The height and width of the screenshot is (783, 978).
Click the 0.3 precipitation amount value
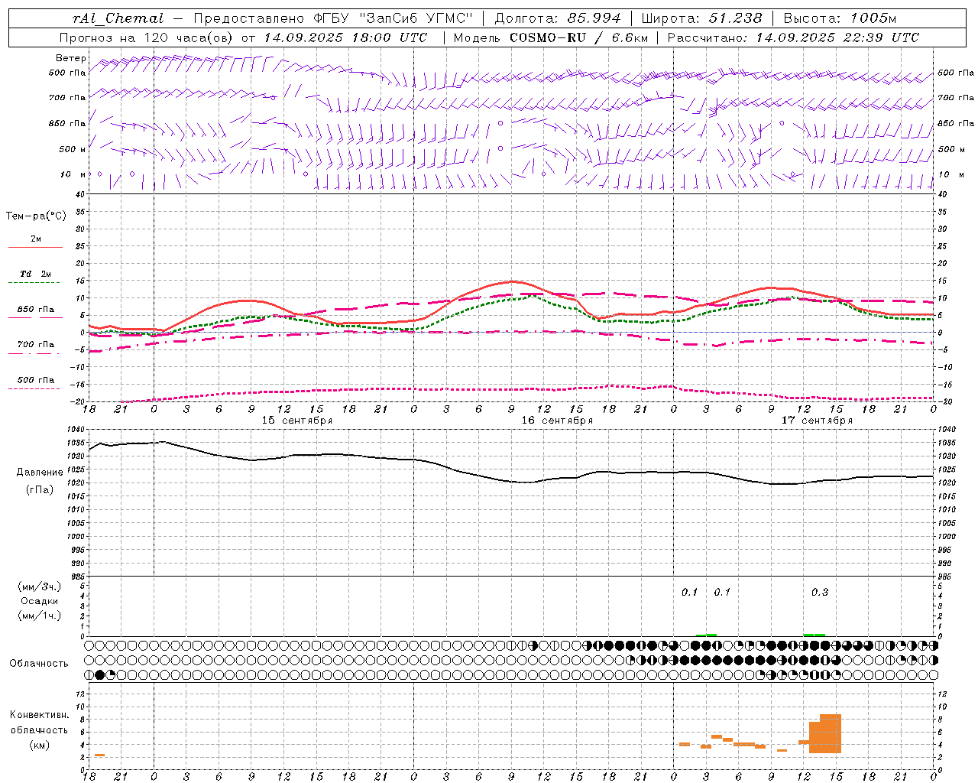pyautogui.click(x=820, y=592)
